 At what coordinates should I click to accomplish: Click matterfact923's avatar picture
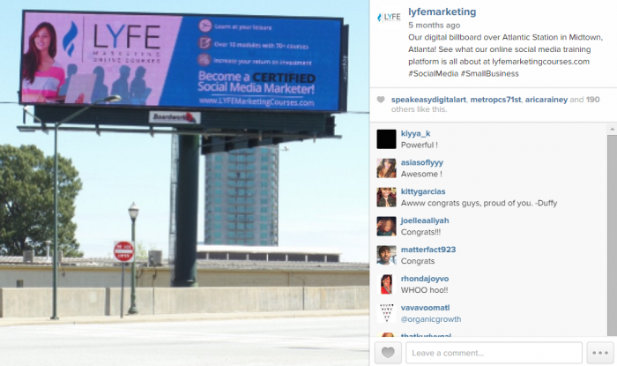pyautogui.click(x=386, y=256)
